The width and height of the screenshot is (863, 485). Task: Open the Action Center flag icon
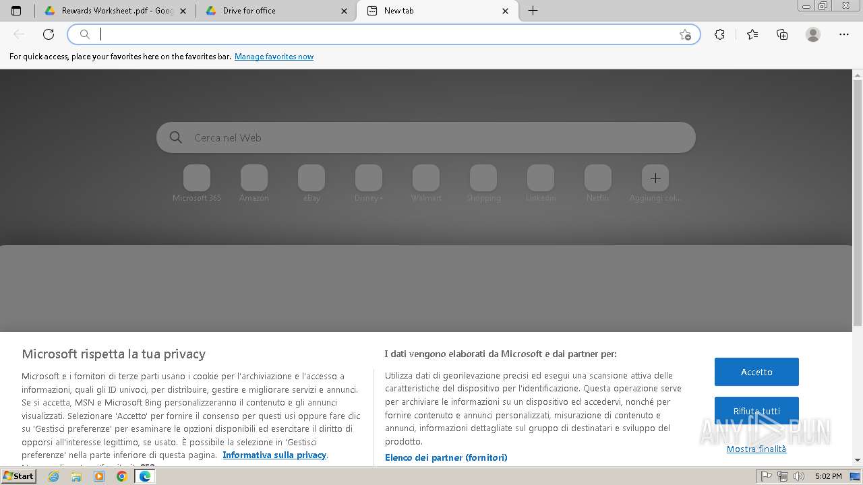767,476
